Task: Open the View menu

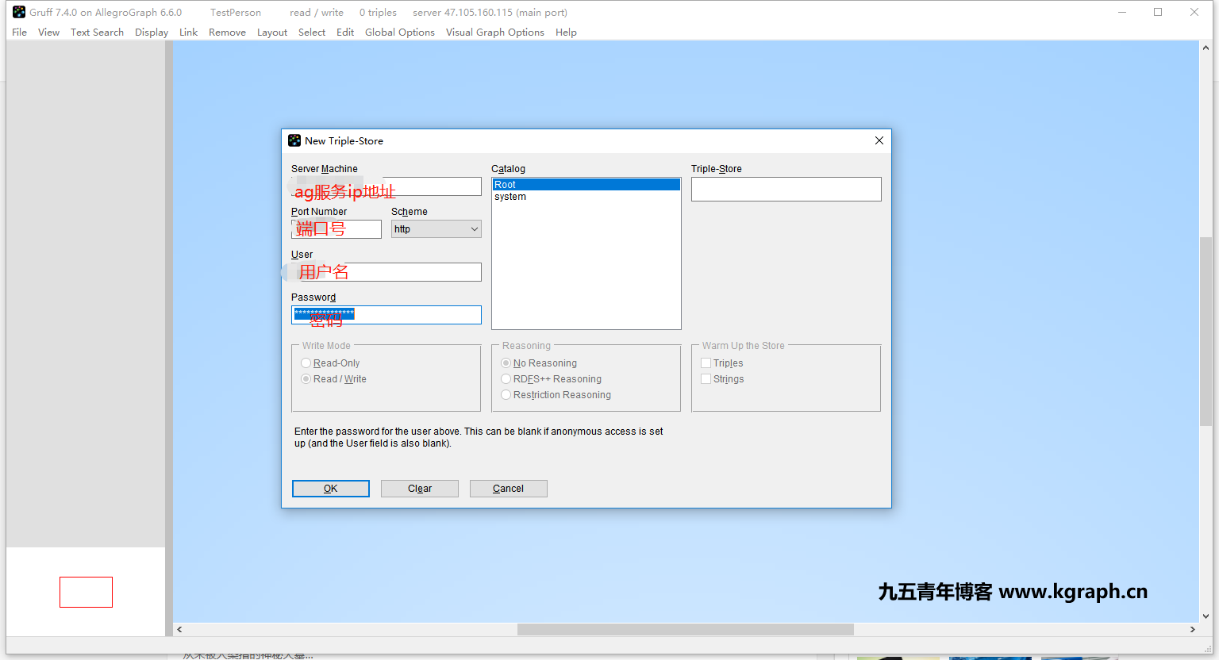Action: [49, 33]
